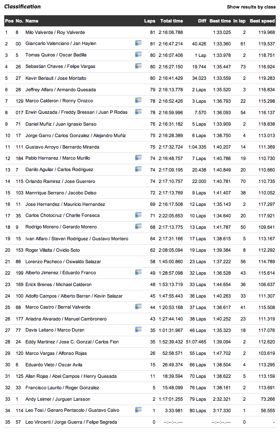280x433 pixels.
Task: Click the Show results by class link
Action: point(251,7)
